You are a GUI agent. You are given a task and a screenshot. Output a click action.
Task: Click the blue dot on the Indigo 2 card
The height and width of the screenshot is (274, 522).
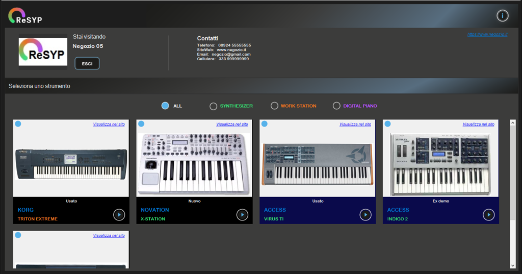coord(387,123)
